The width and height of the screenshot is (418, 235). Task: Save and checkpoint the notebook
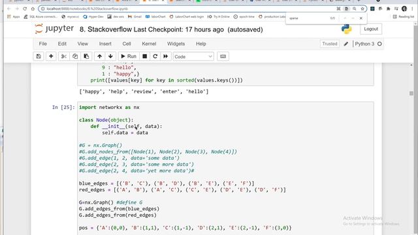[39, 57]
